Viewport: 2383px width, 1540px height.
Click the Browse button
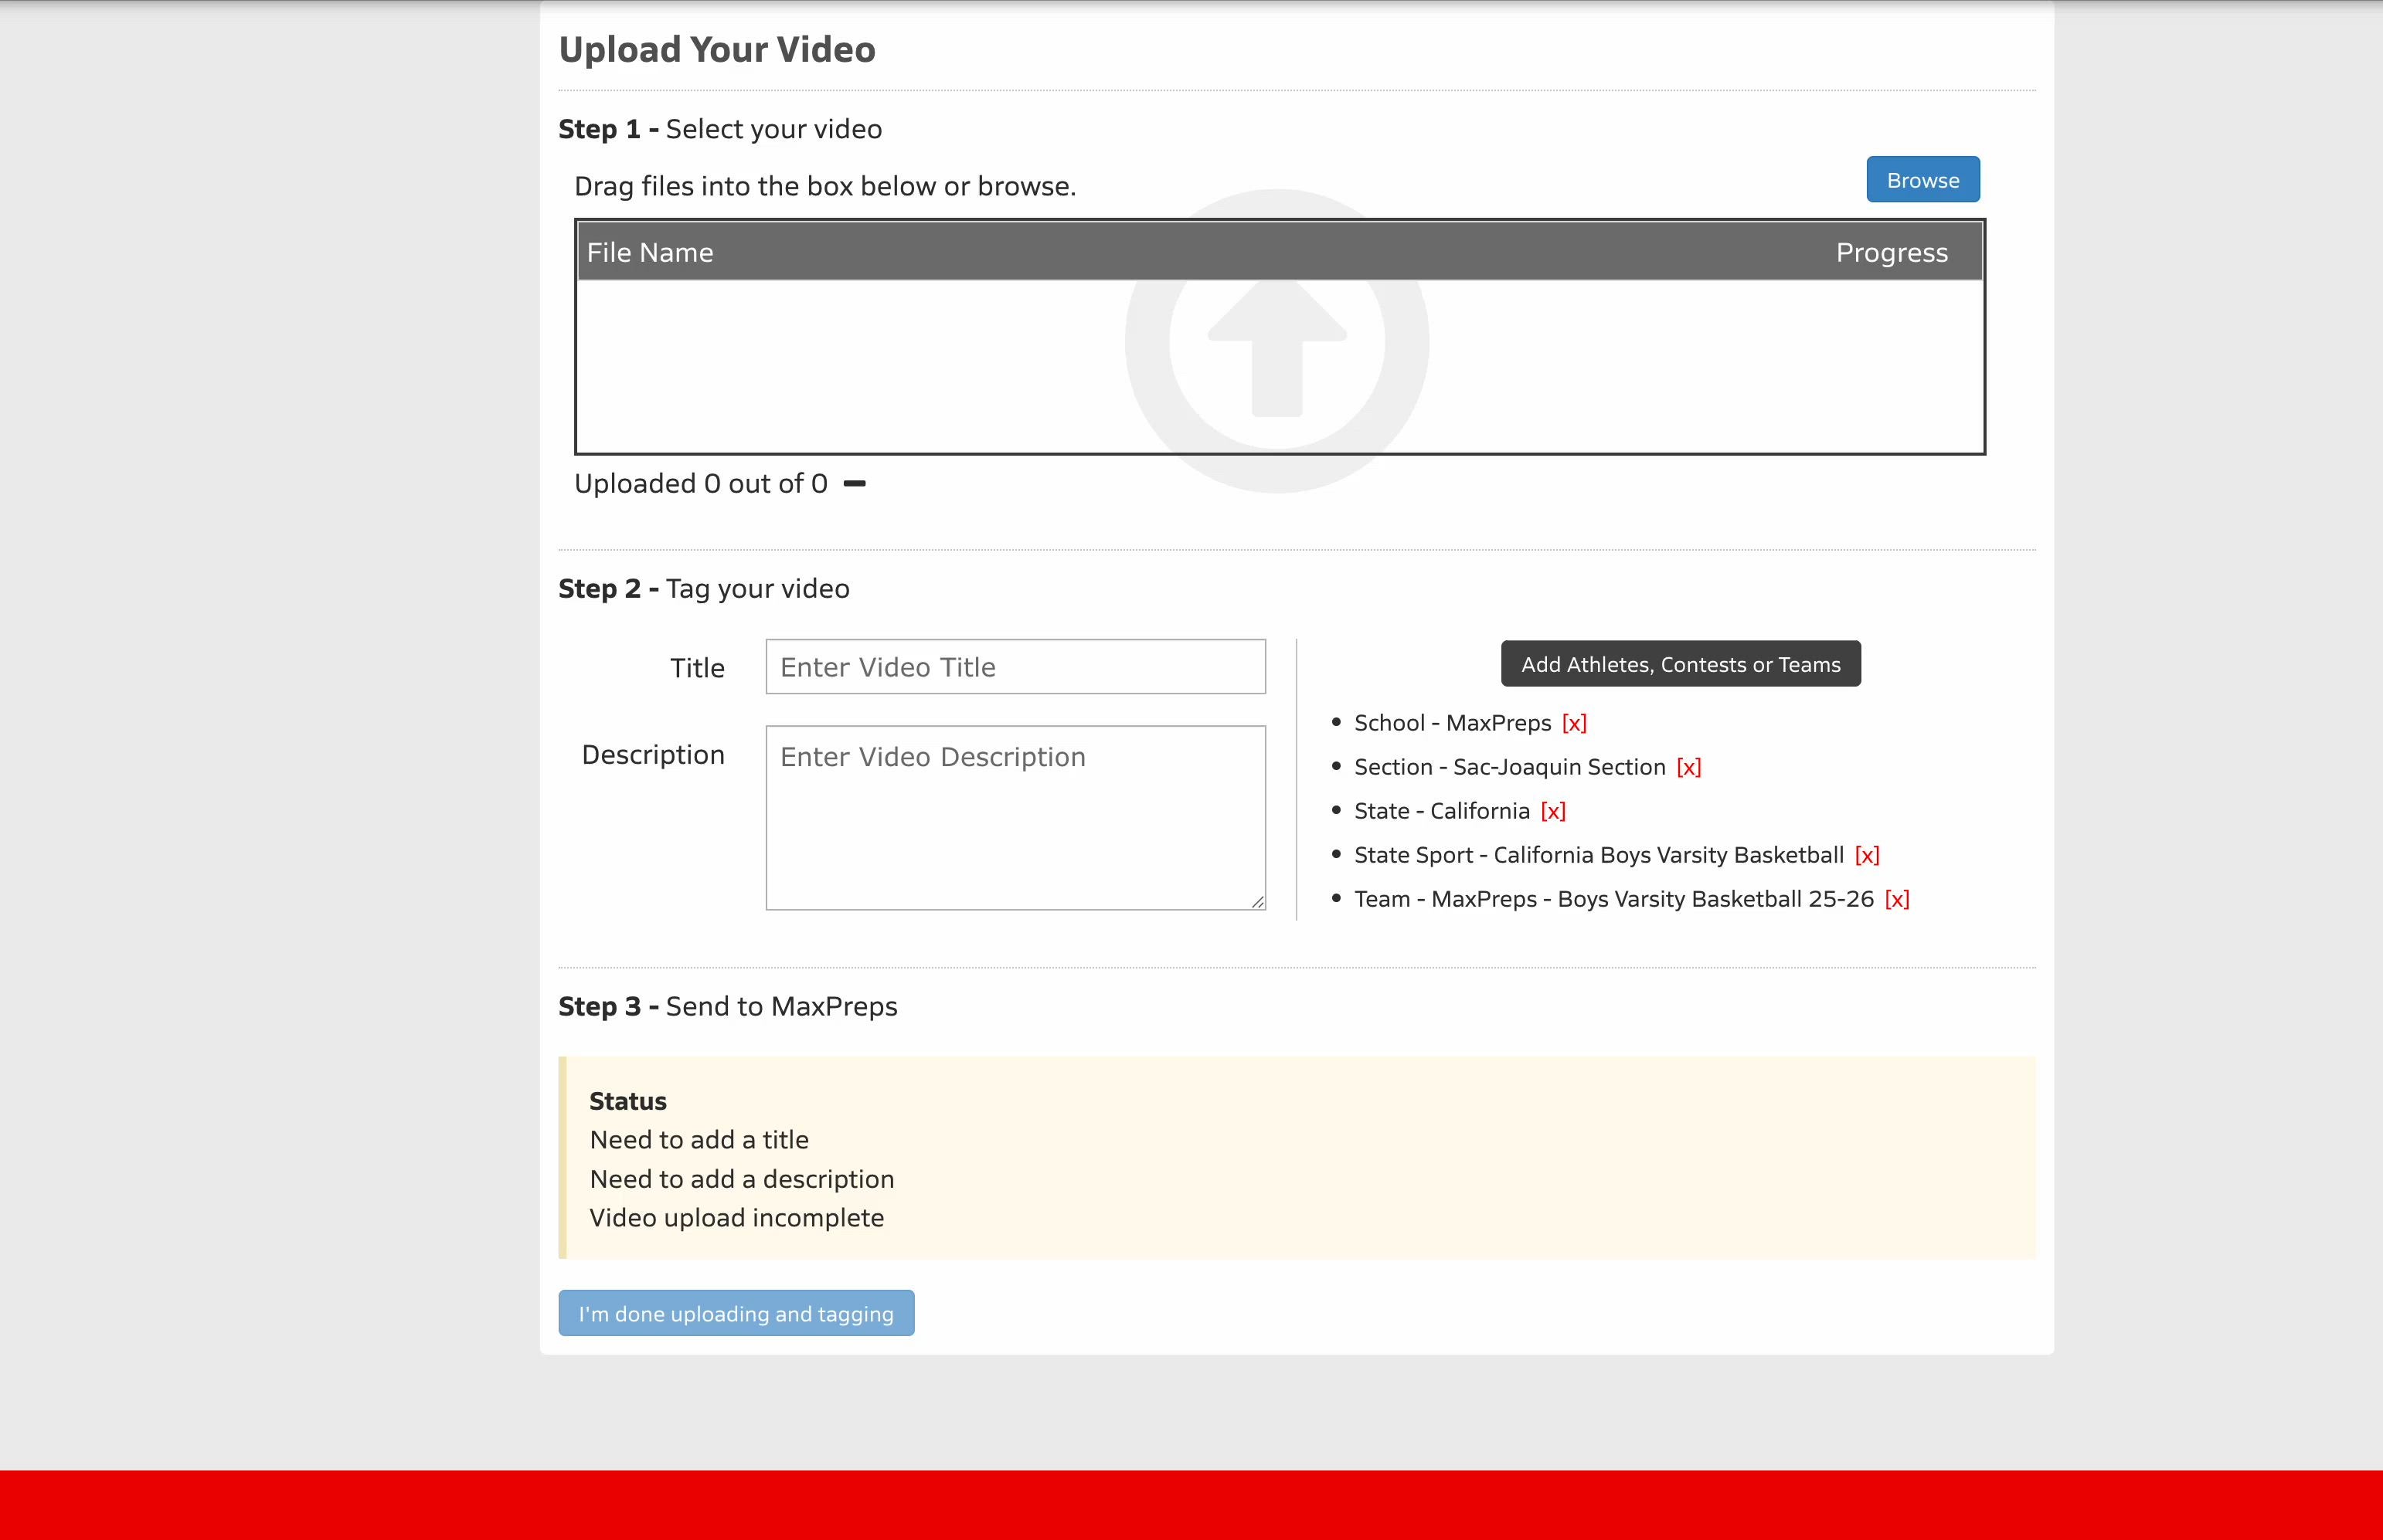point(1922,180)
